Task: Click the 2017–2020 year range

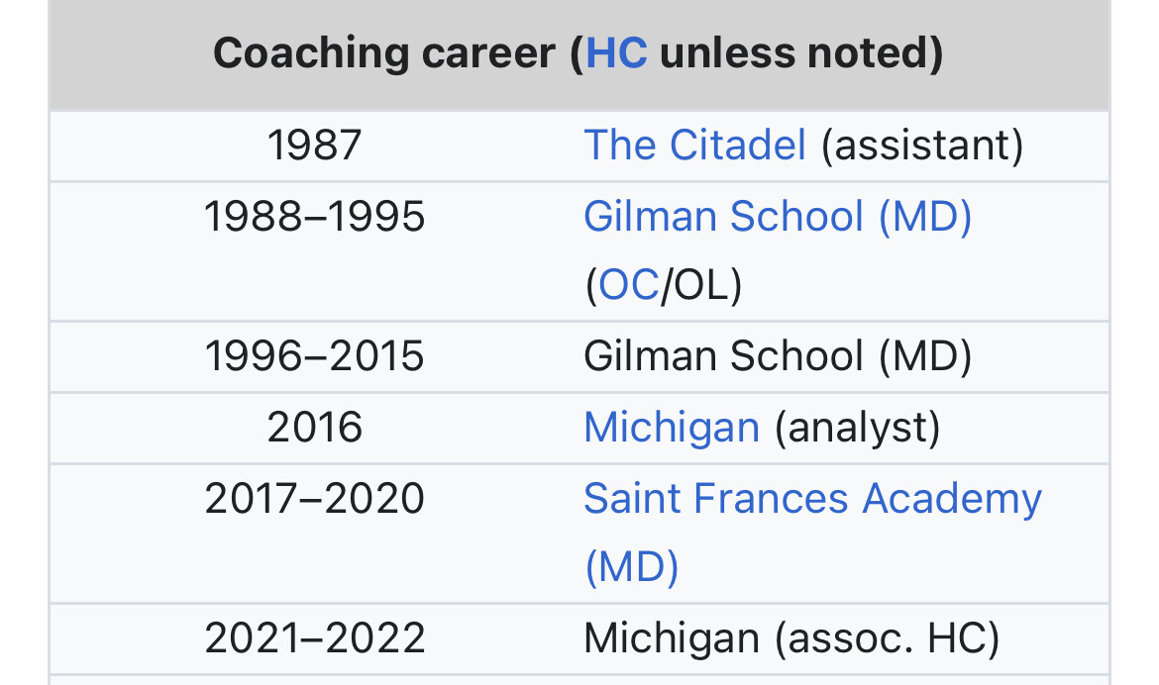Action: (314, 499)
